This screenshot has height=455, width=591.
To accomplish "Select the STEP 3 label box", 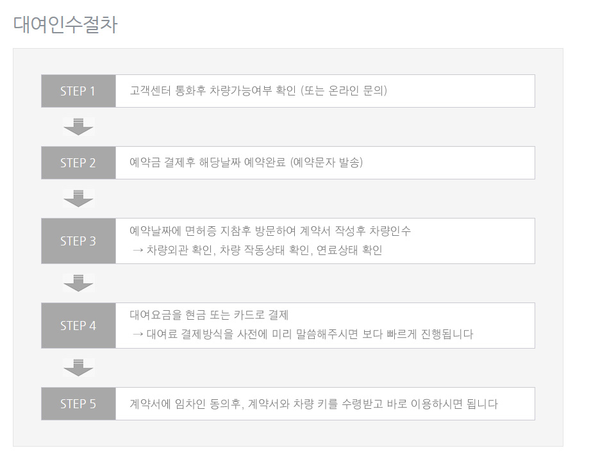I will click(x=78, y=241).
